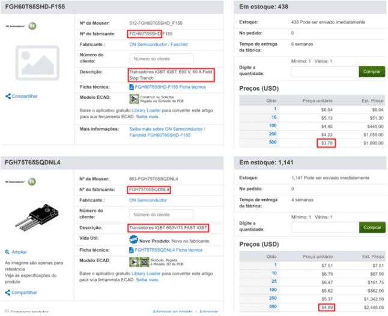
Task: Click Número do cliente field for FGH60T65SHD-F155
Action: (x=162, y=59)
